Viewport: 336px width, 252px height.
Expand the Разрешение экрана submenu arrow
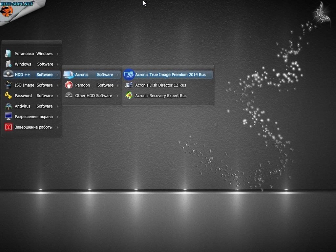(x=58, y=117)
